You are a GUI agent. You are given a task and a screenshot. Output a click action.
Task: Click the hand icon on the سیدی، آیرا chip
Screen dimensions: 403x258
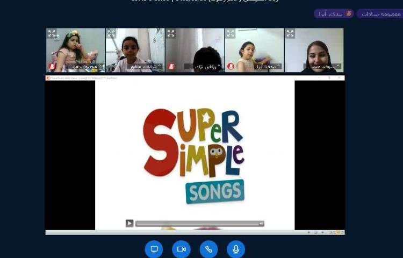(349, 13)
